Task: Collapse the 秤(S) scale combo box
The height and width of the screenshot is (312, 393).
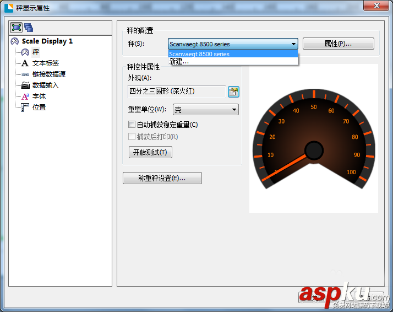Action: (233, 44)
